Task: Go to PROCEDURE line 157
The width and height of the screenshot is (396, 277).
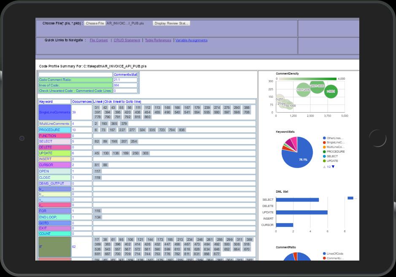Action: coord(112,130)
